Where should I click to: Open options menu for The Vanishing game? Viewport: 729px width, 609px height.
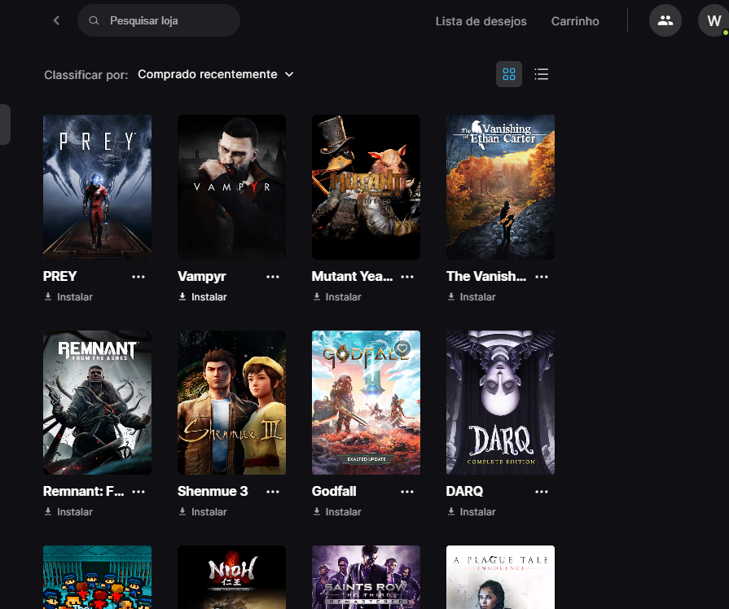(x=542, y=277)
